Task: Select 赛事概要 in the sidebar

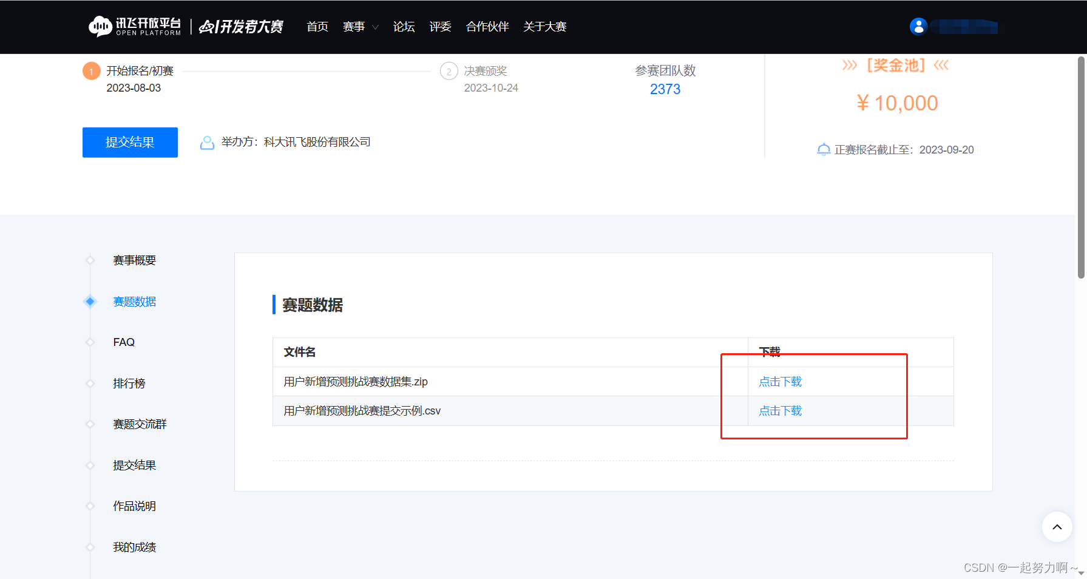Action: (x=135, y=260)
